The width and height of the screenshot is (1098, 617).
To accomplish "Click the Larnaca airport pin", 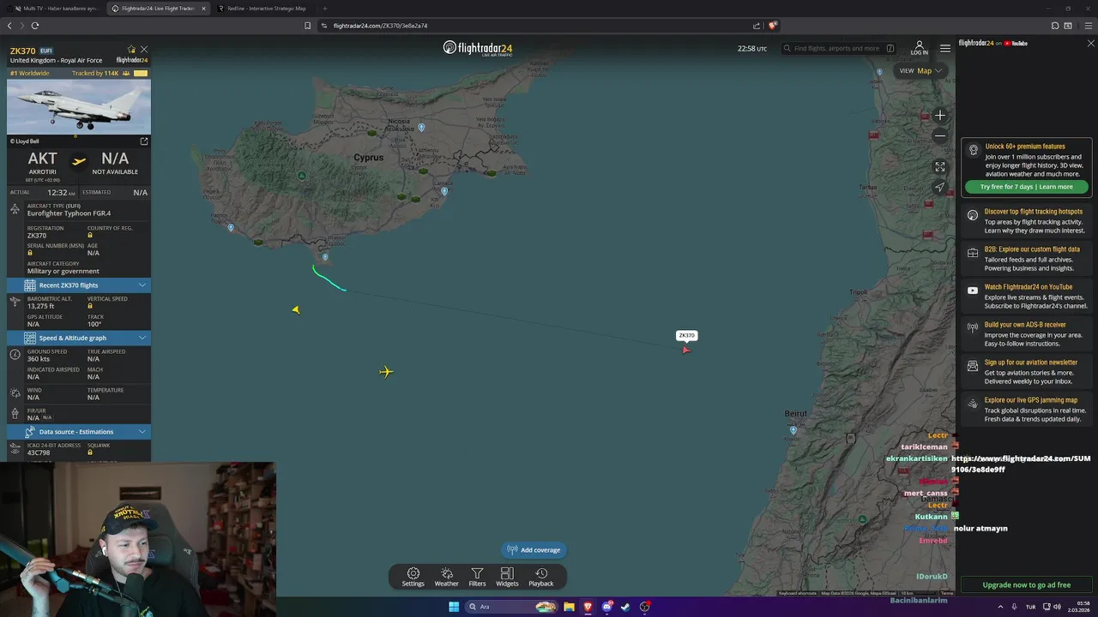I will point(444,191).
